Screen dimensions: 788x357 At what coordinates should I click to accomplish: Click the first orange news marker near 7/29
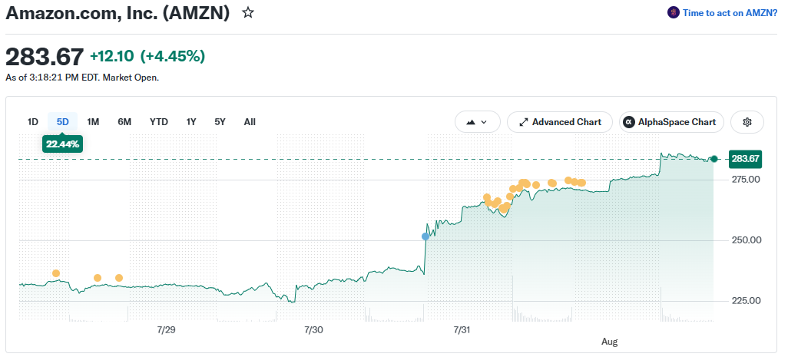pos(56,273)
